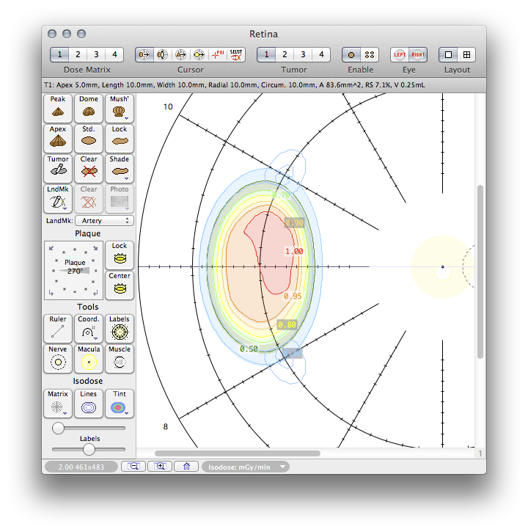
Task: Click the 0.95 isodose label
Action: coord(293,296)
